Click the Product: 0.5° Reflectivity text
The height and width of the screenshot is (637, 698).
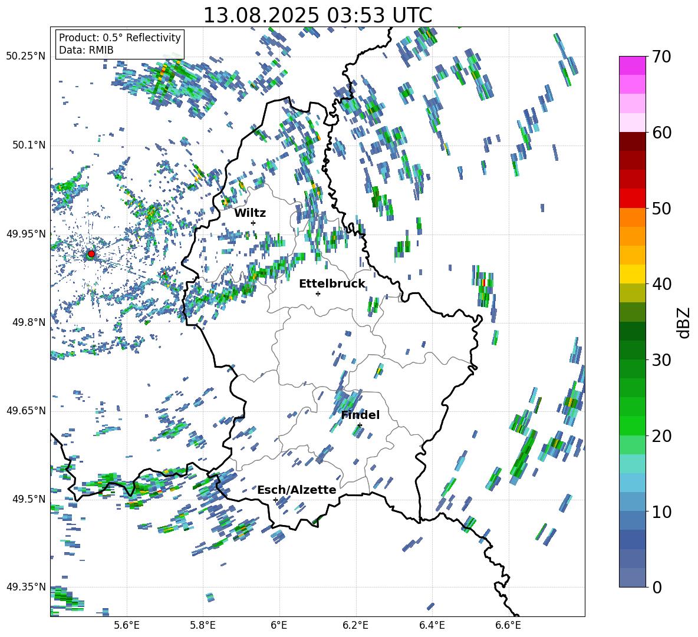coord(120,38)
